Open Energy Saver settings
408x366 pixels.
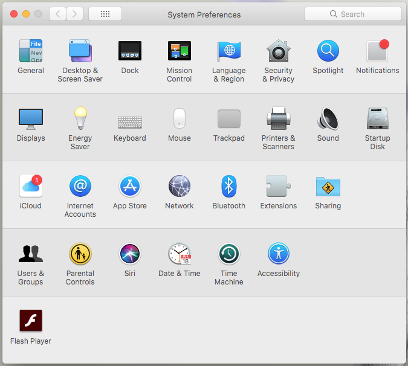pyautogui.click(x=80, y=118)
